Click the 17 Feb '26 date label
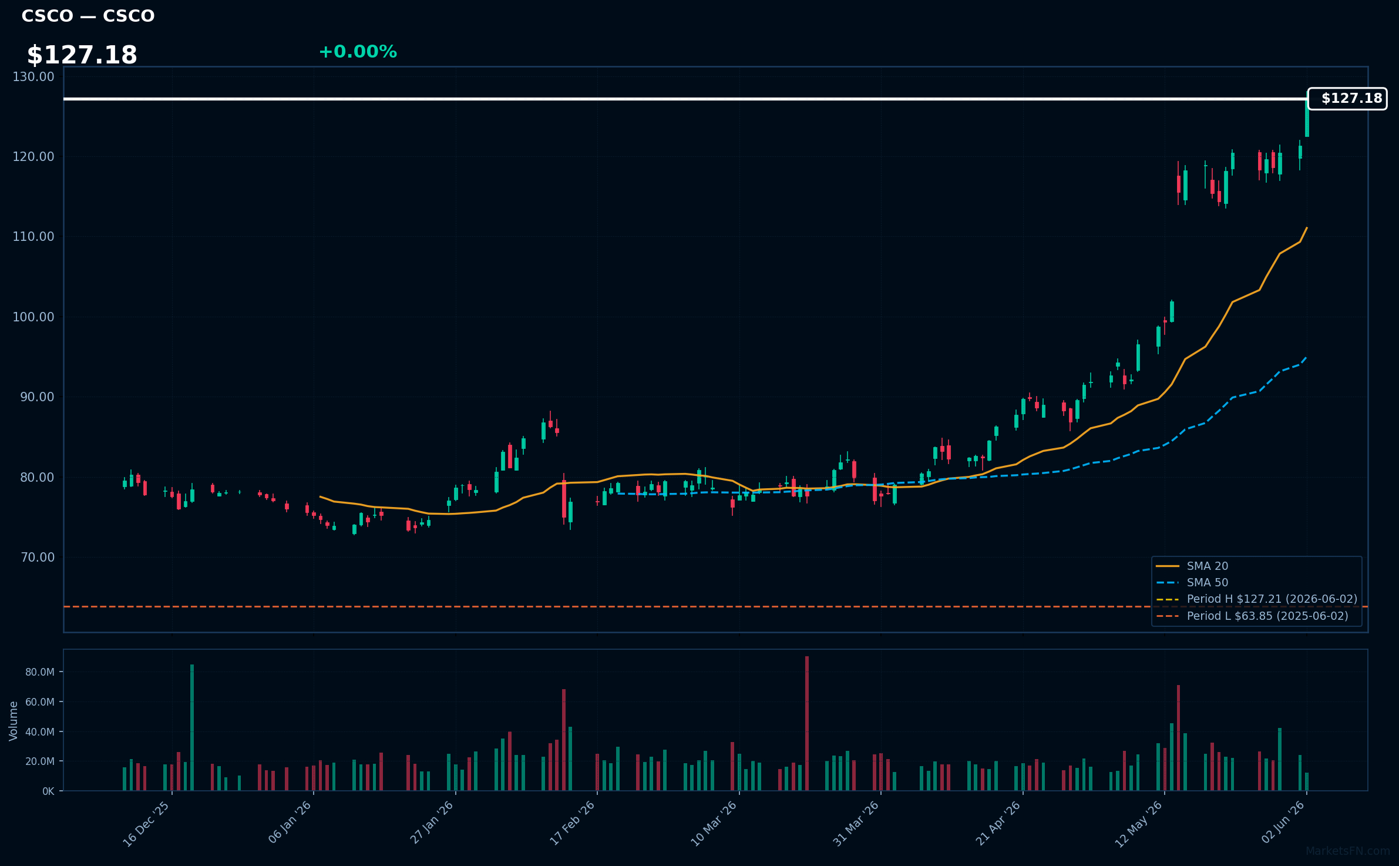 pyautogui.click(x=573, y=823)
